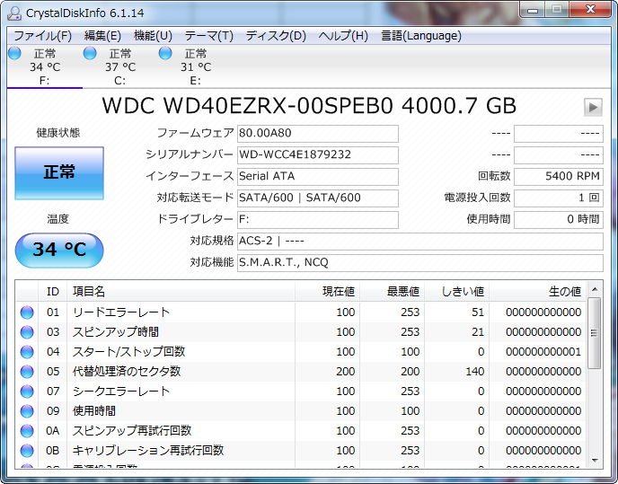Image resolution: width=618 pixels, height=484 pixels.
Task: Click the ACS-2 standard field
Action: tap(420, 242)
